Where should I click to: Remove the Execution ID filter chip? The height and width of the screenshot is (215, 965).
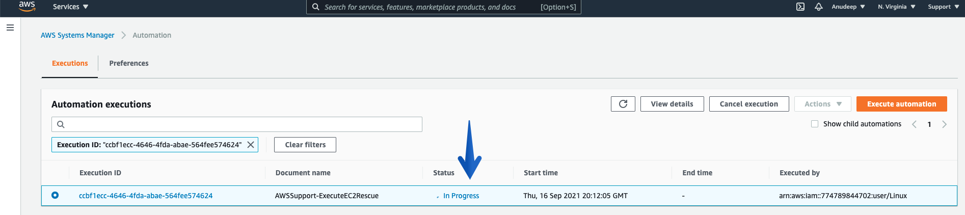(251, 145)
